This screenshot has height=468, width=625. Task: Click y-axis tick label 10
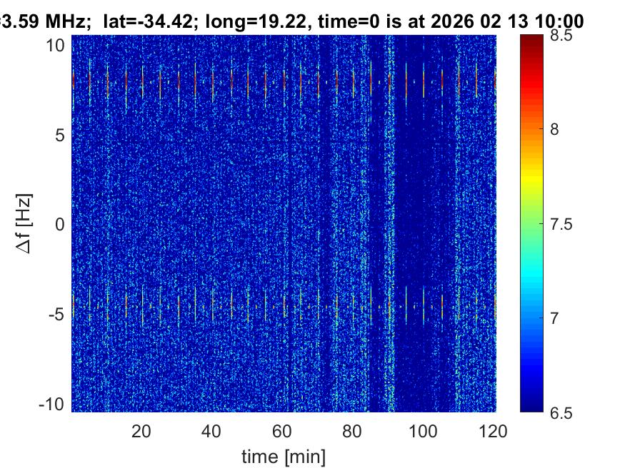pyautogui.click(x=57, y=45)
